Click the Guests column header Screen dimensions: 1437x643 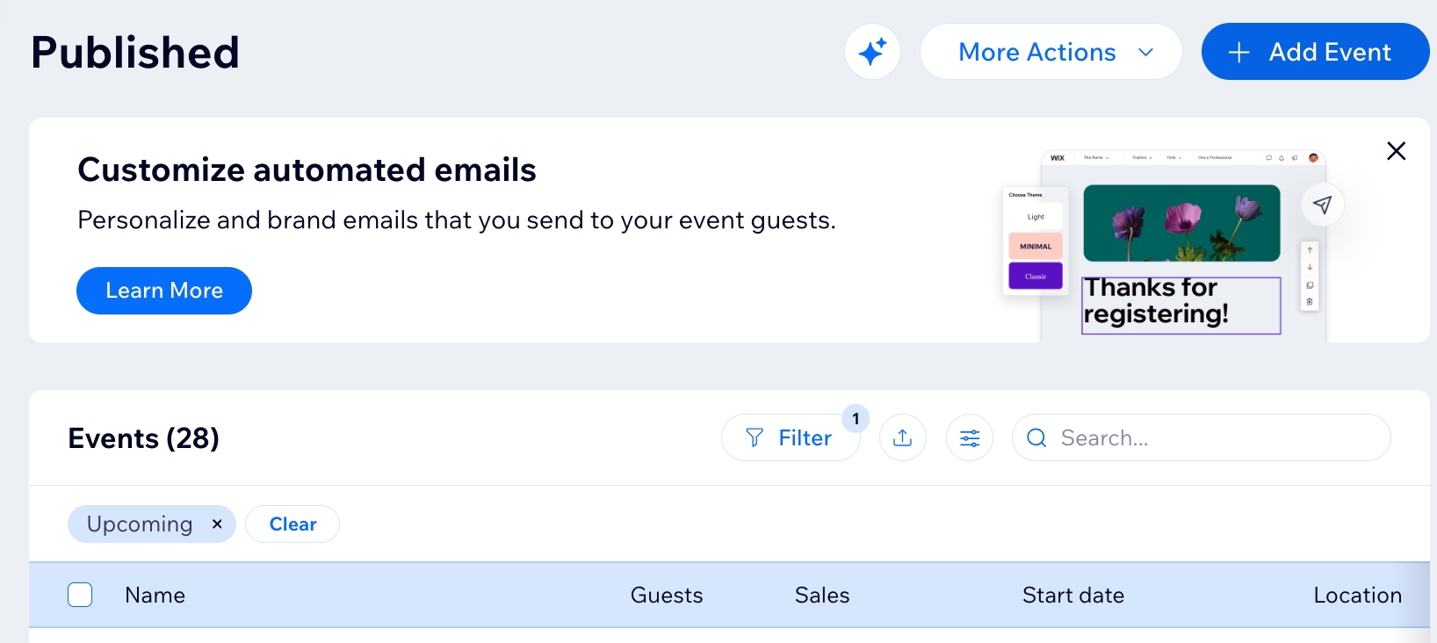point(667,596)
